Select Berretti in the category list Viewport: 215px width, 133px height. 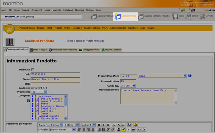tap(48, 111)
